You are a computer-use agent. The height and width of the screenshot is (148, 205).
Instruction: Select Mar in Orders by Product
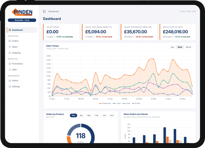(x=89, y=115)
